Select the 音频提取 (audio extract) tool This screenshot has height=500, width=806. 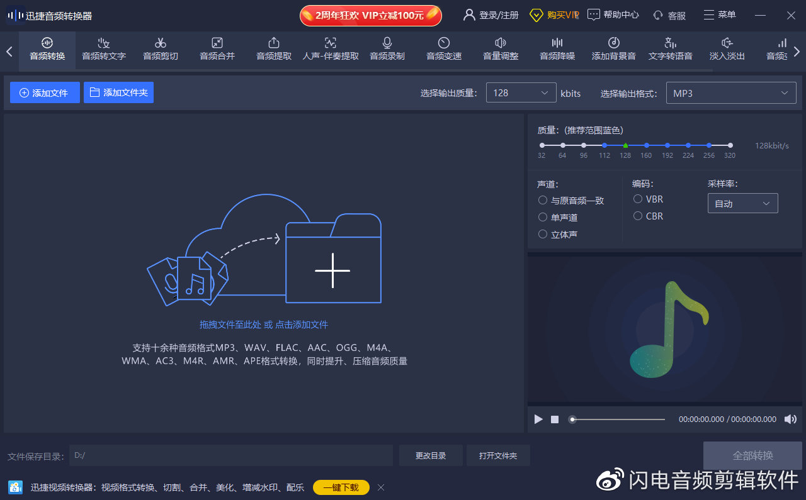(x=273, y=50)
